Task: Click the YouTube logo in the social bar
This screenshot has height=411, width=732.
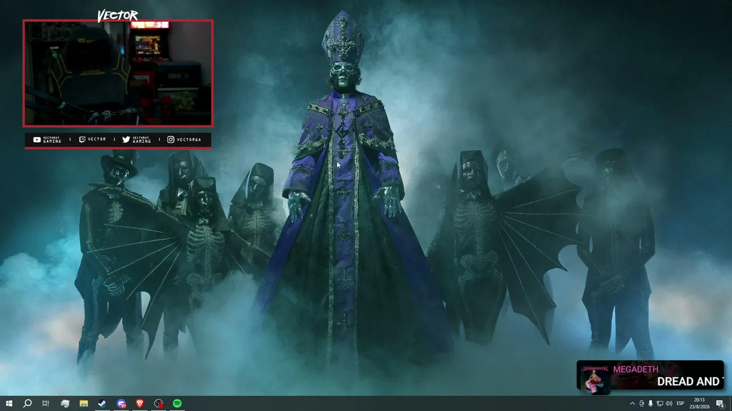Action: point(37,139)
